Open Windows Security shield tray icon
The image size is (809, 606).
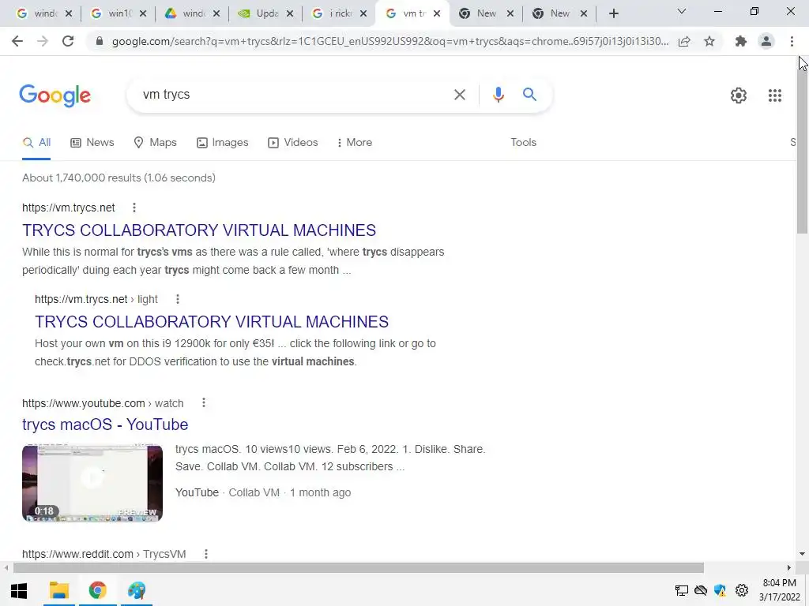pos(721,590)
